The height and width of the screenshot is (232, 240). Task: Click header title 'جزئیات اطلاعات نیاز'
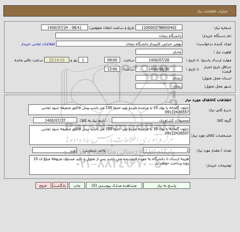point(213,11)
